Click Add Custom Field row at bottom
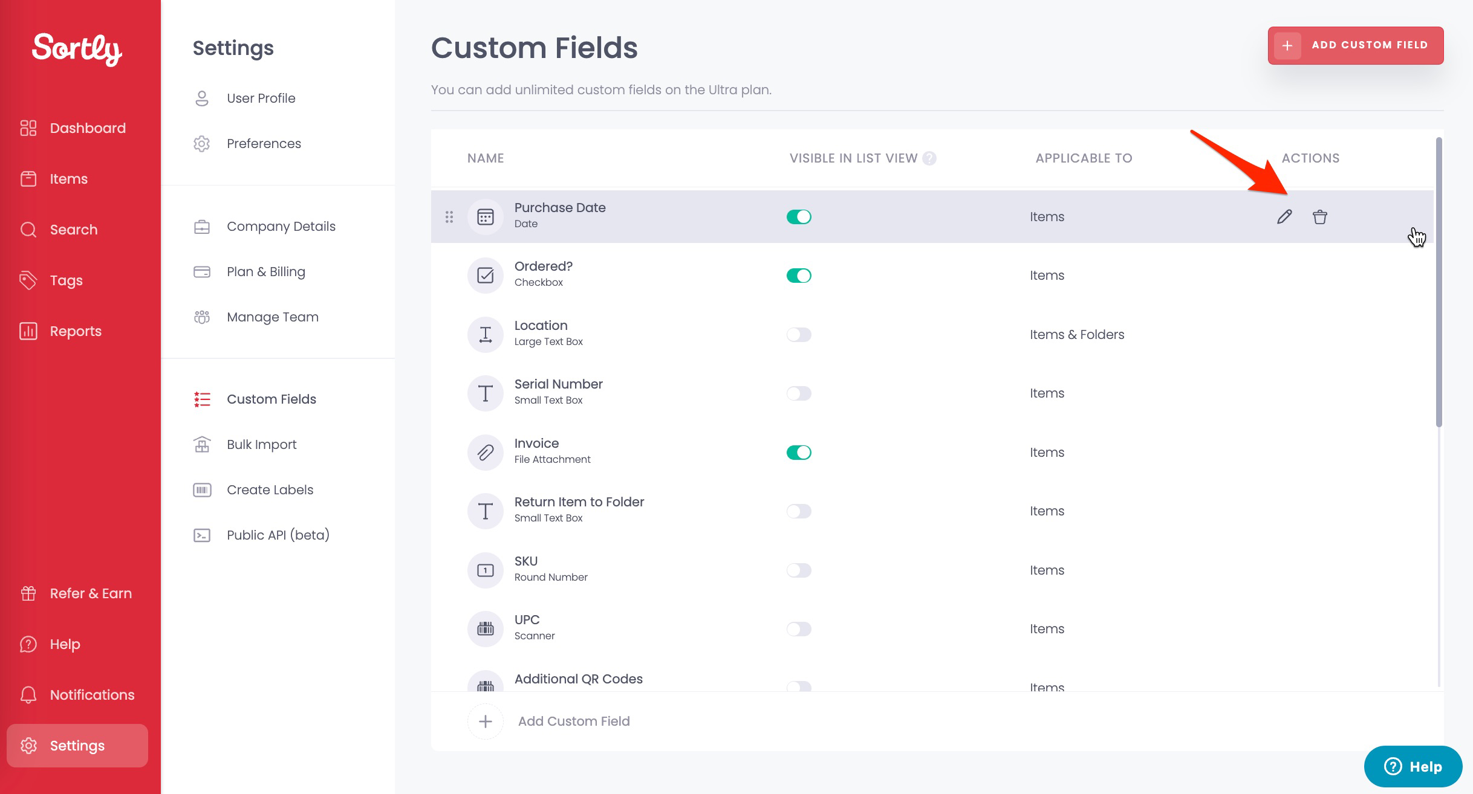1473x794 pixels. coord(573,721)
